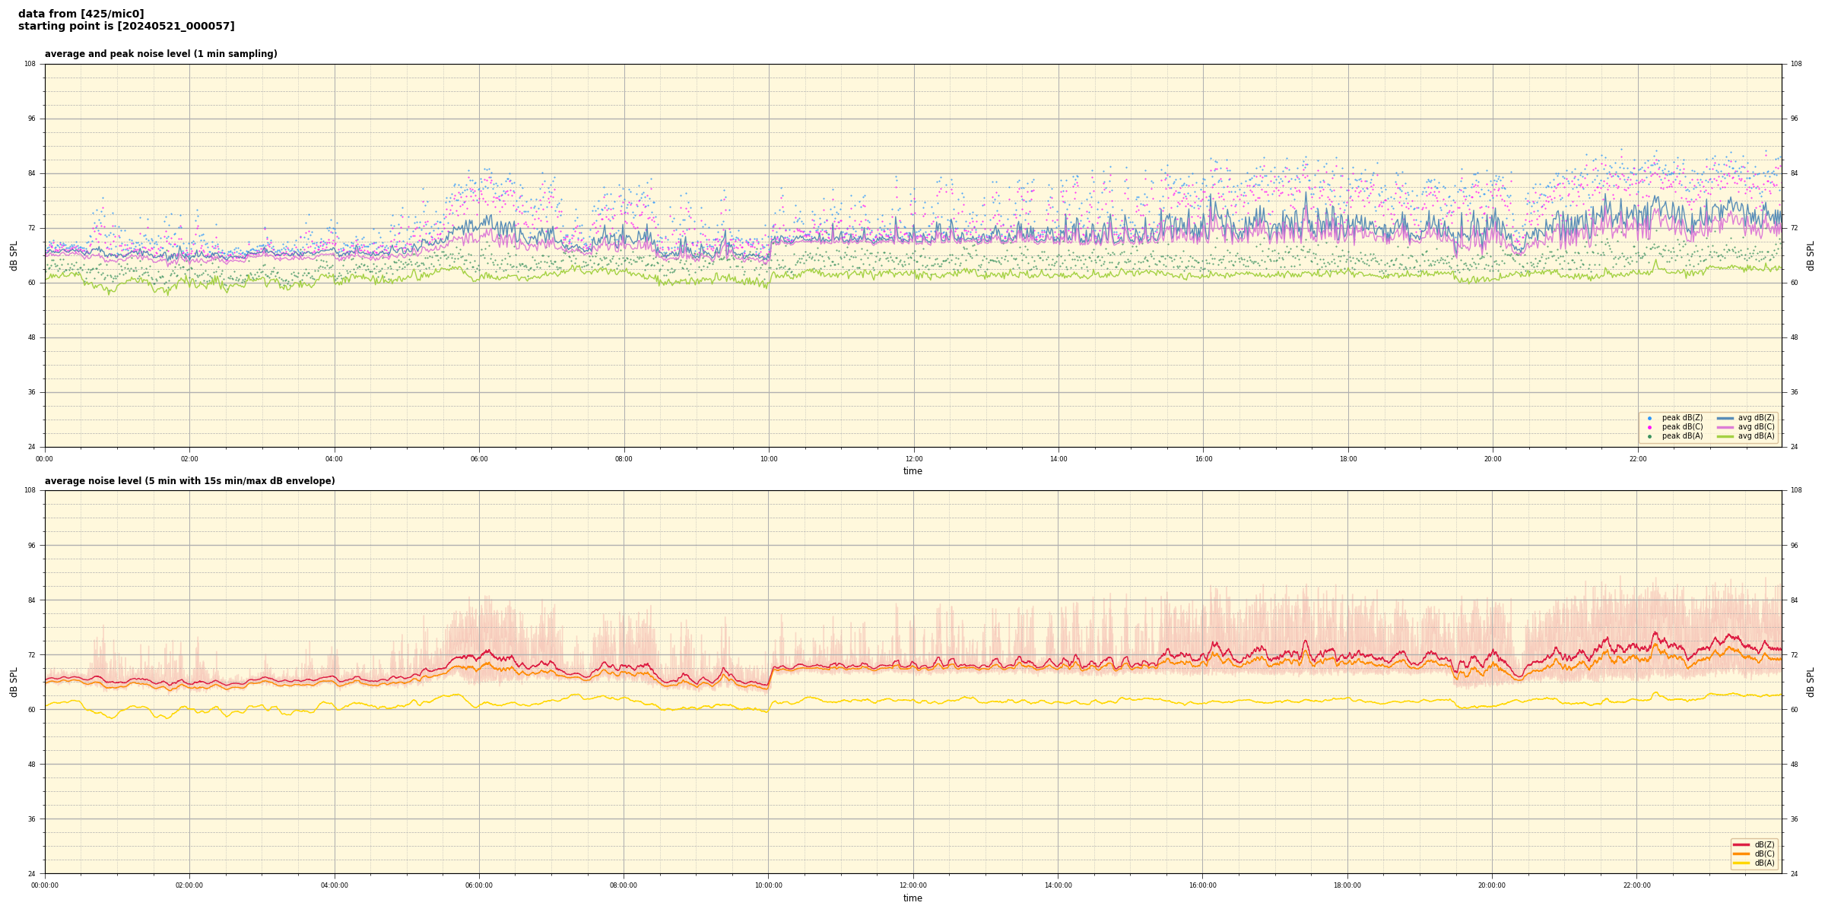Click the 'data from [425/mic0]' header text
This screenshot has width=1825, height=912.
(81, 14)
